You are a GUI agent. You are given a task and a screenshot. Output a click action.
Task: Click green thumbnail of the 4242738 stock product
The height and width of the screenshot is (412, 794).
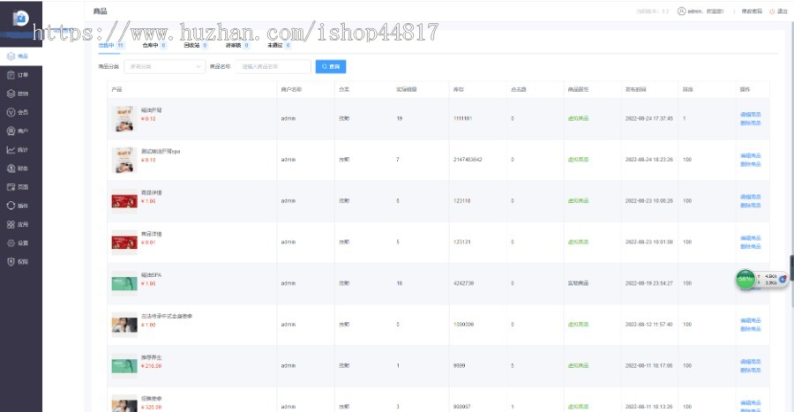124,283
